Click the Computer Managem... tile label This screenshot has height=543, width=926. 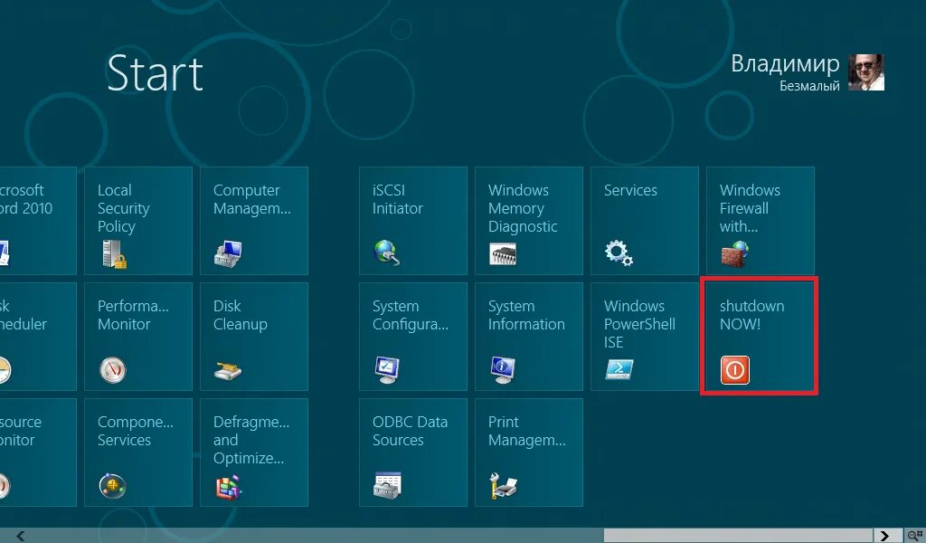[x=251, y=199]
